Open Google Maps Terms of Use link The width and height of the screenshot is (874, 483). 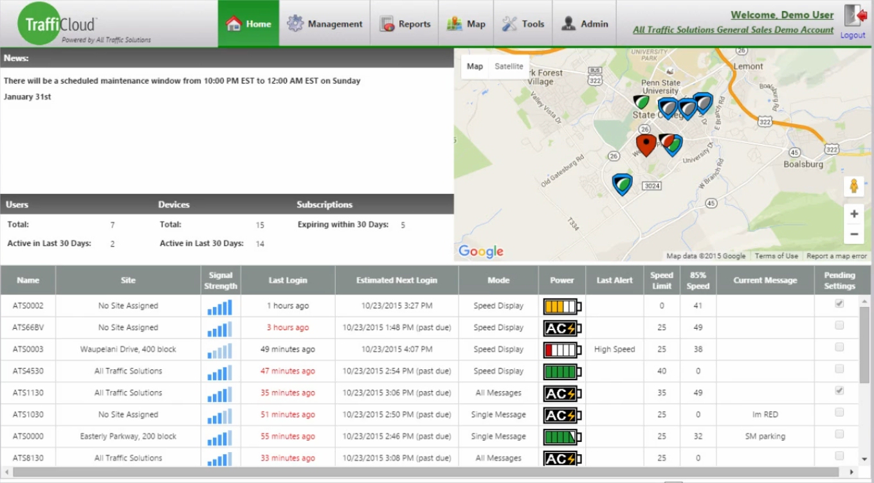tap(776, 256)
